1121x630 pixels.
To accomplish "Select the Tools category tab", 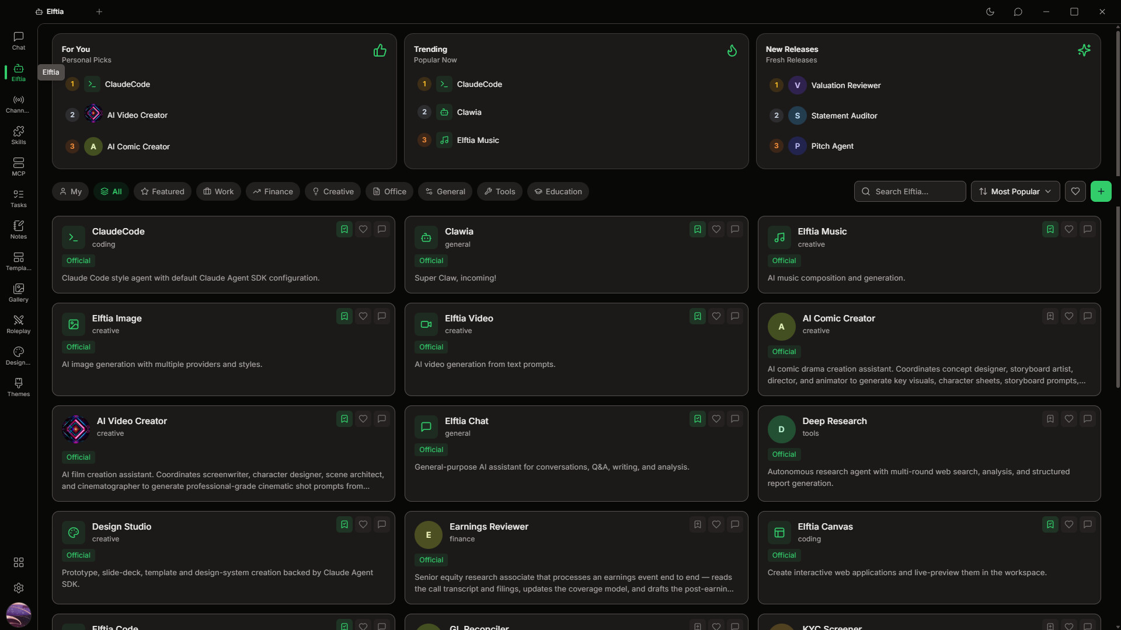I will point(500,191).
